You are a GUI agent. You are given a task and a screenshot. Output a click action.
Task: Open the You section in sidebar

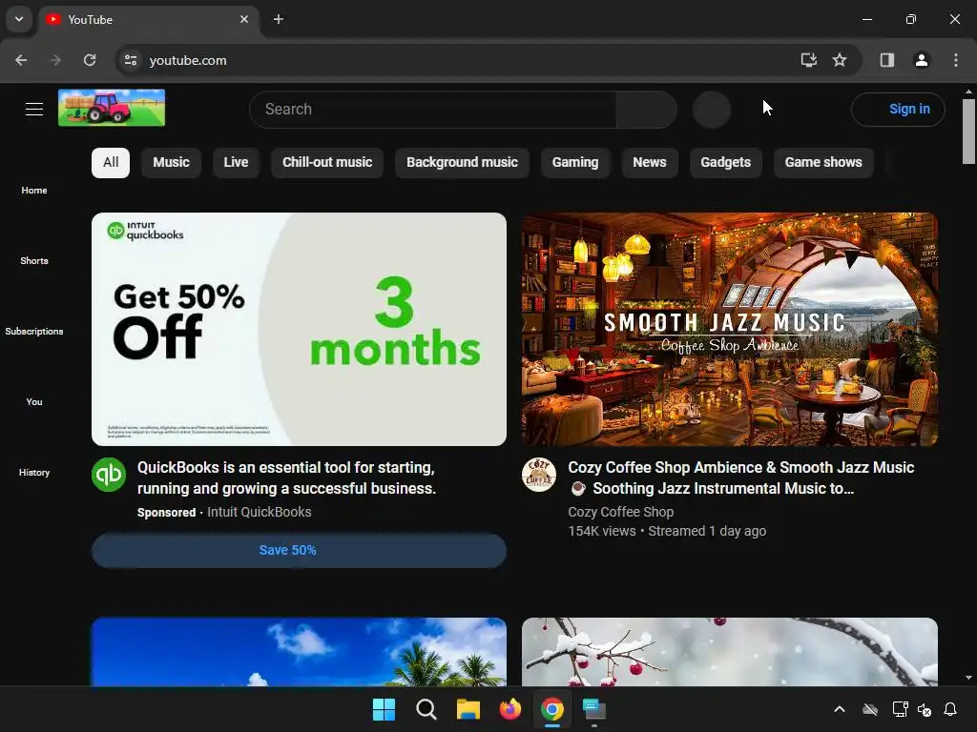[x=34, y=402]
